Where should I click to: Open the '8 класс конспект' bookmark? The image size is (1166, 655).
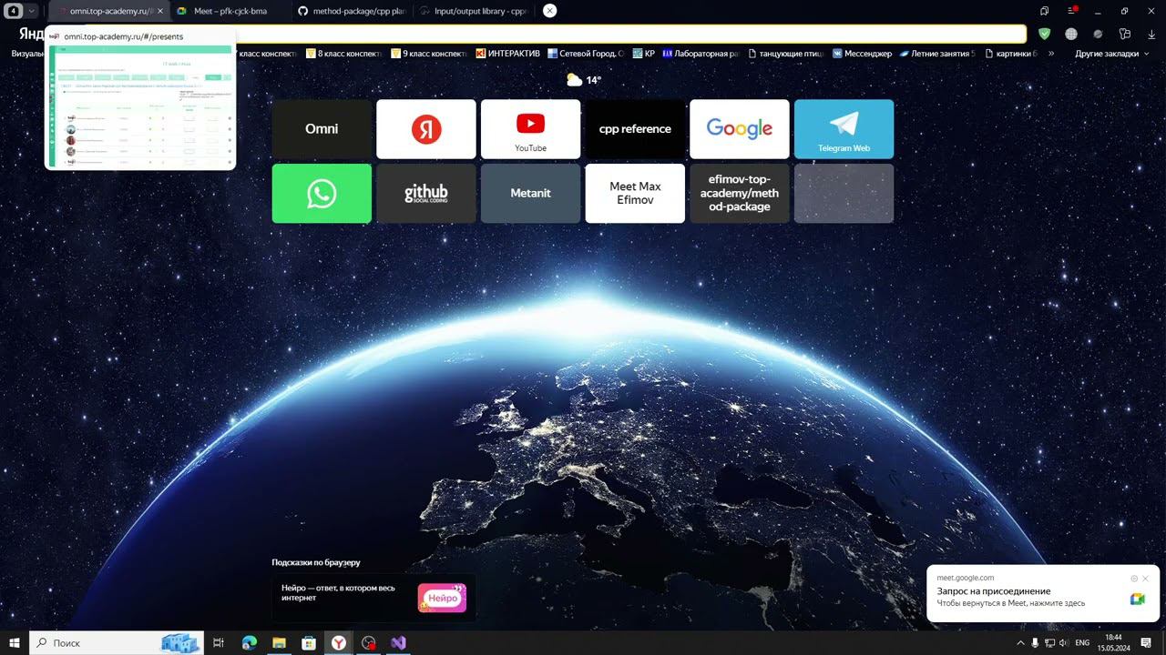coord(343,54)
